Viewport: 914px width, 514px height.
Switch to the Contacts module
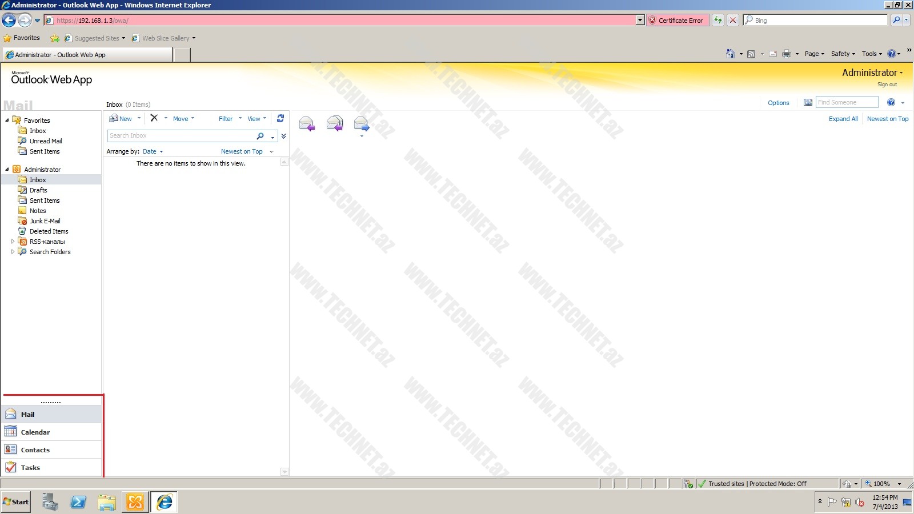[35, 450]
